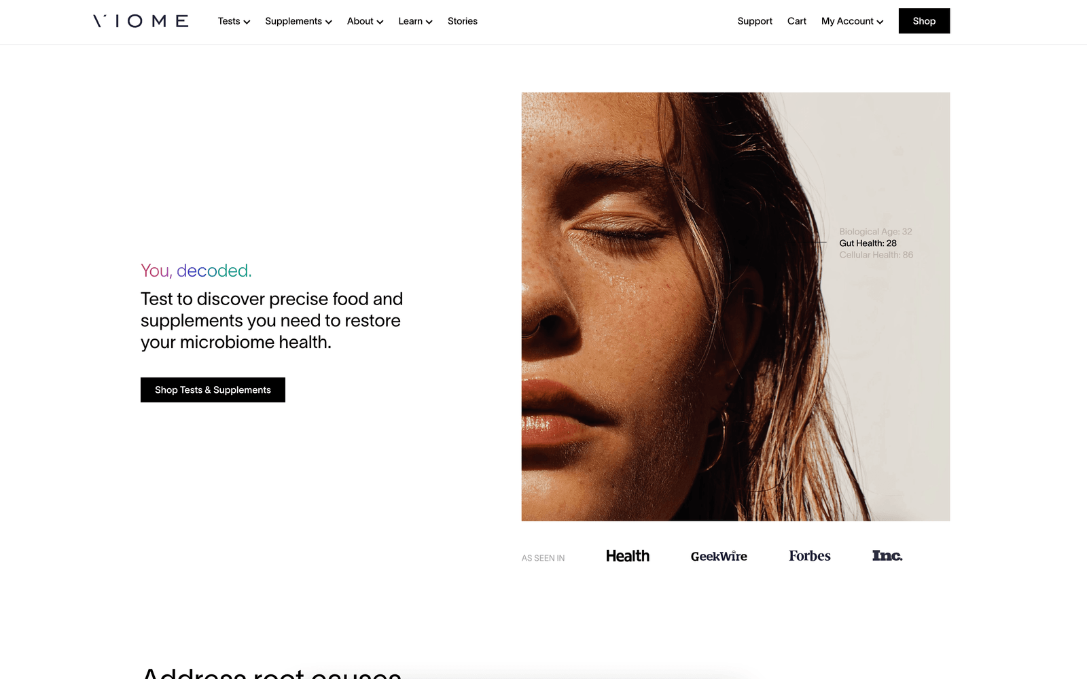View the Cart
Viewport: 1087px width, 679px height.
point(797,21)
